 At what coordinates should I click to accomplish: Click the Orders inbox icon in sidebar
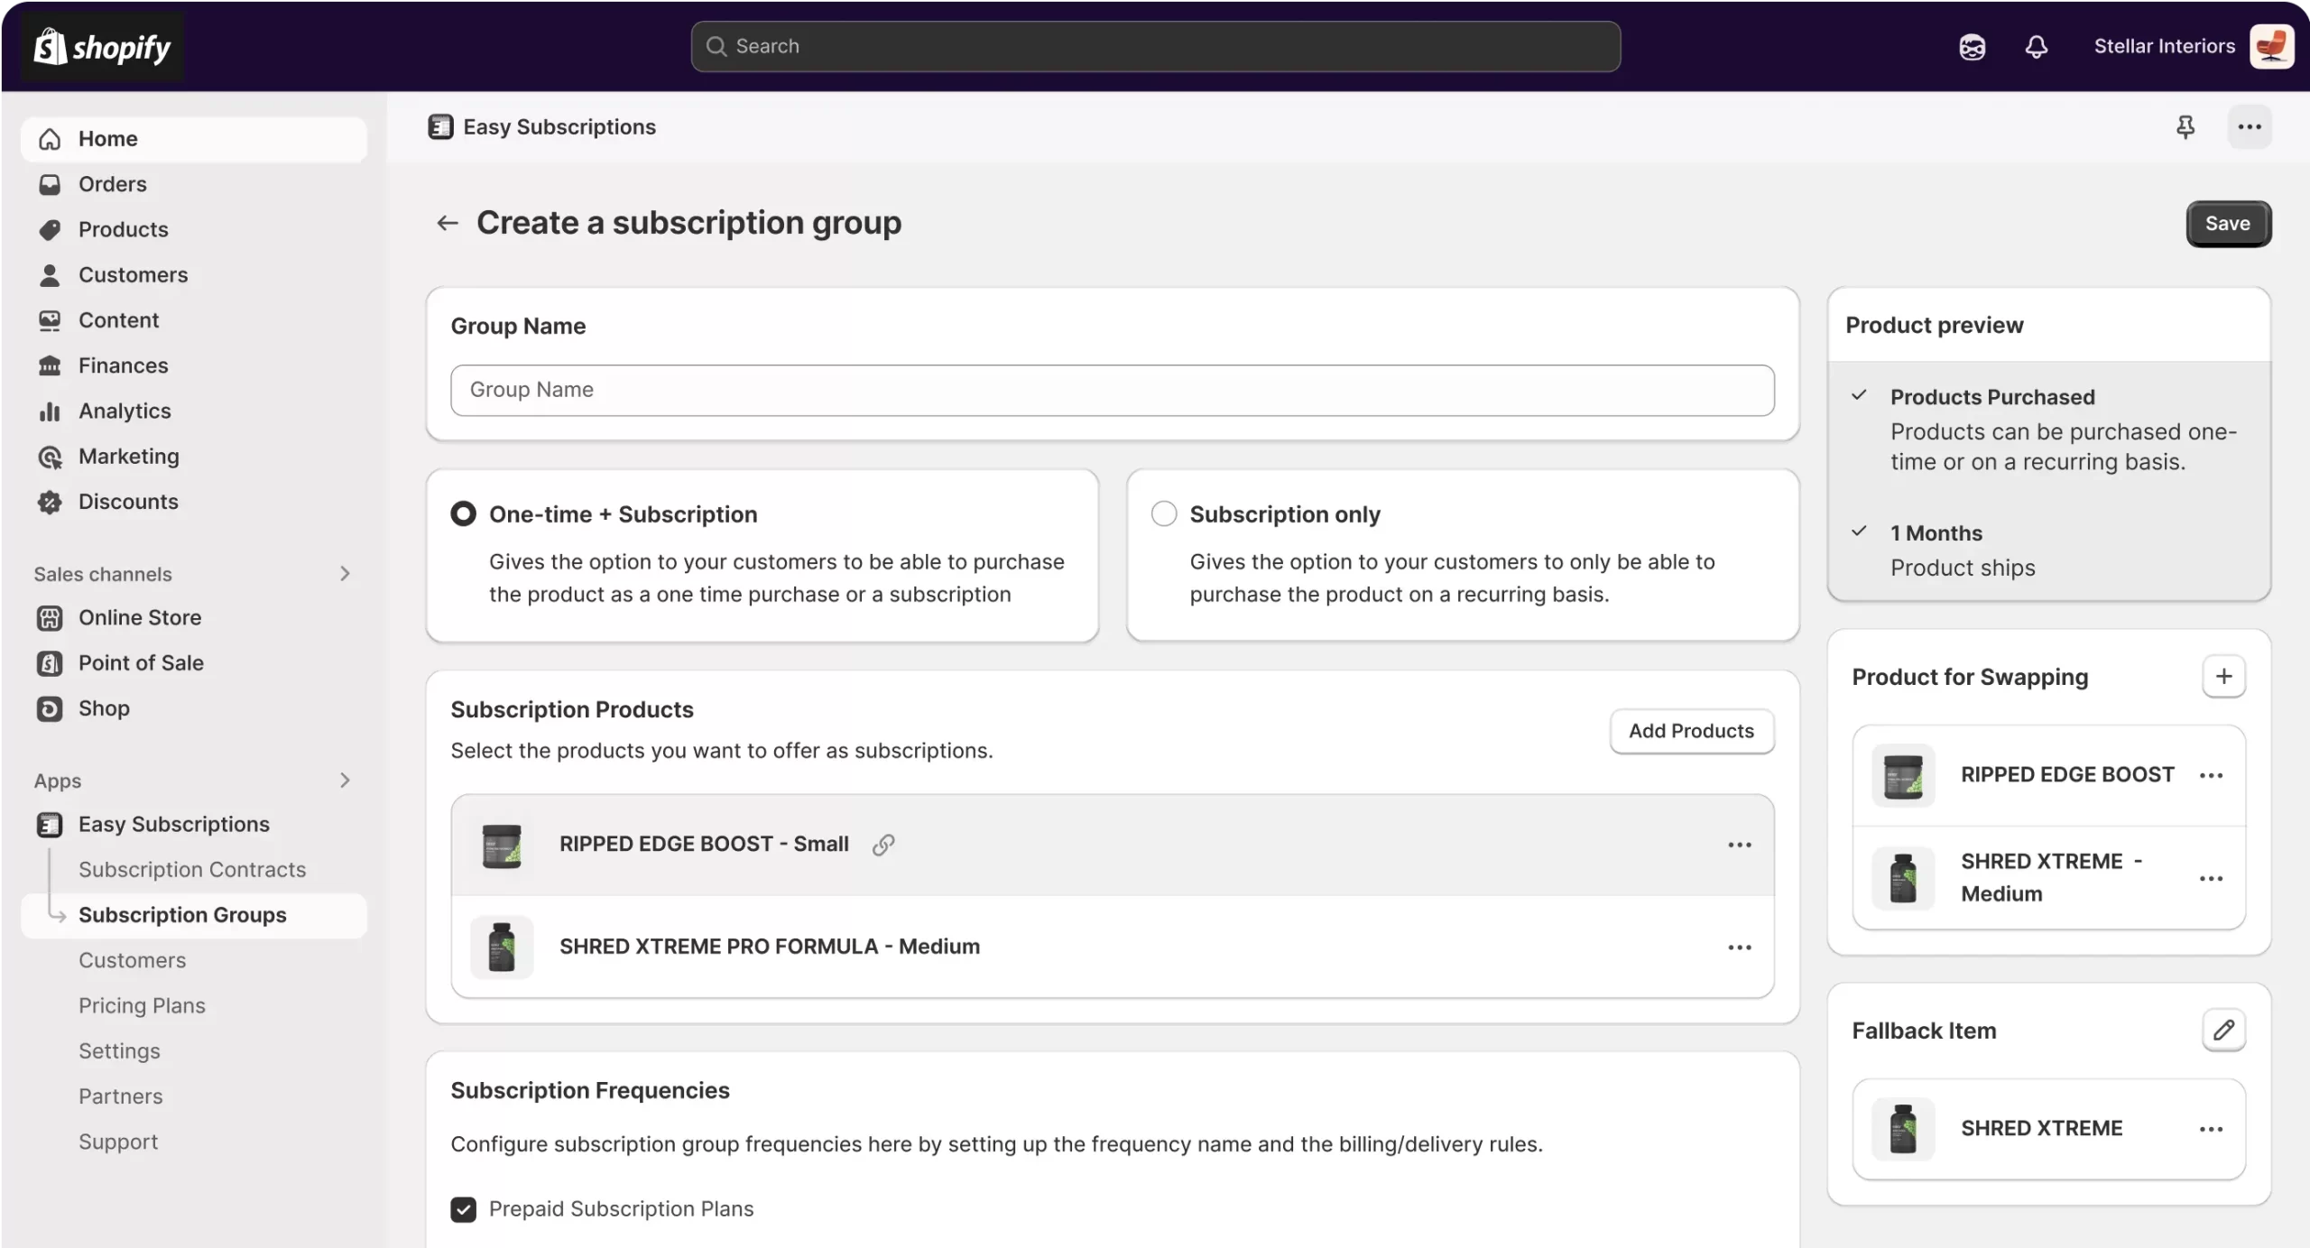tap(50, 184)
